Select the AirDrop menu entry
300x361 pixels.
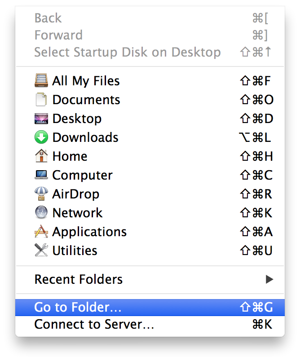coord(75,194)
